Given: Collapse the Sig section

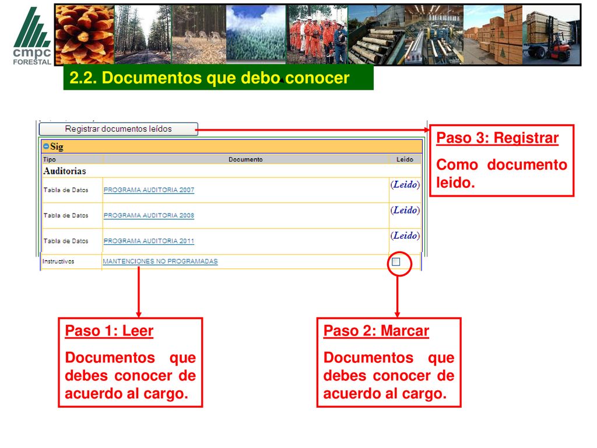Looking at the screenshot, I should [x=46, y=146].
